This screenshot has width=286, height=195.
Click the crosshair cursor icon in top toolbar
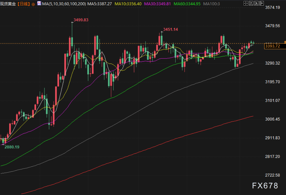(x=246, y=3)
